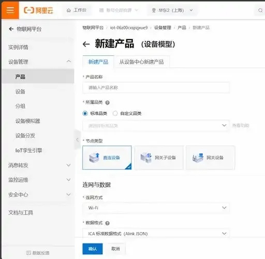
Task: Click the 网关子设备 device icon
Action: point(146,157)
